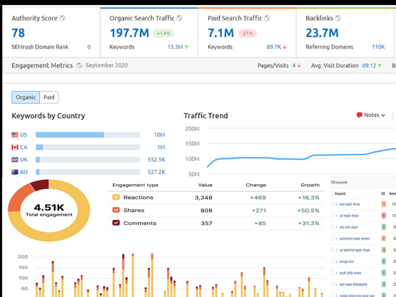Screen dimensions: 396x297
Task: Select the Authority Score card
Action: click(x=51, y=32)
